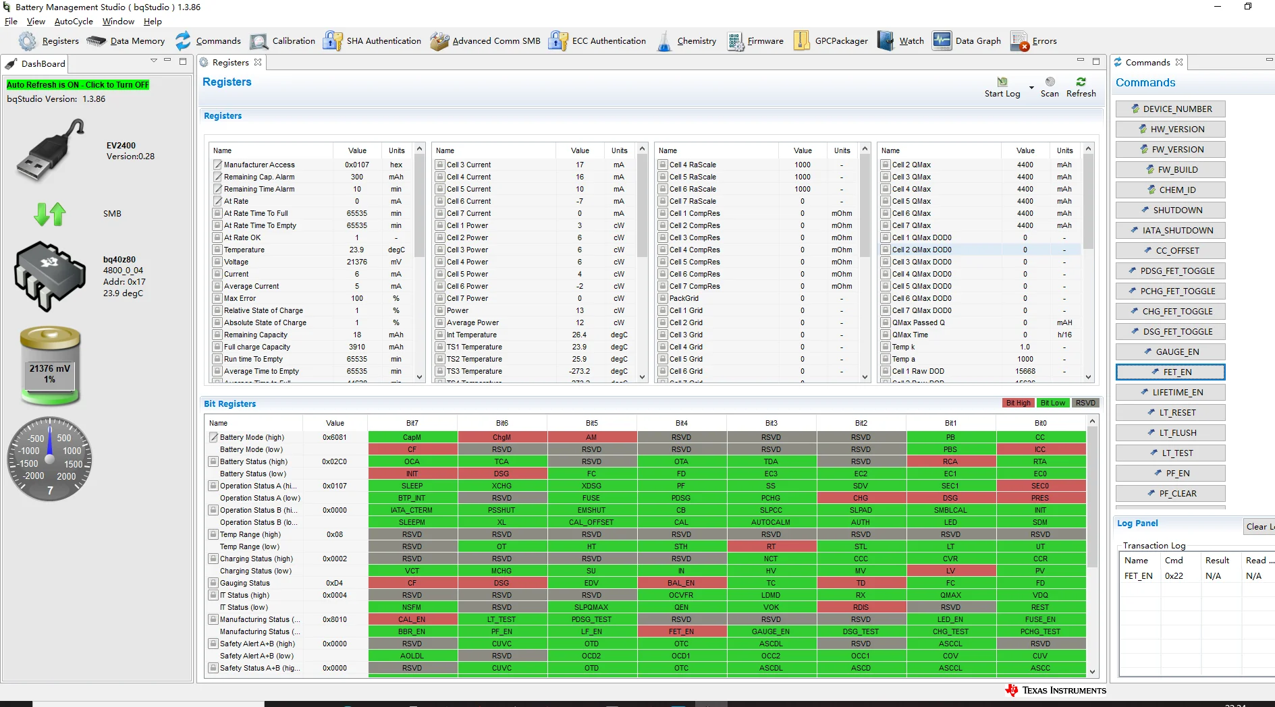Open the File menu

(11, 22)
